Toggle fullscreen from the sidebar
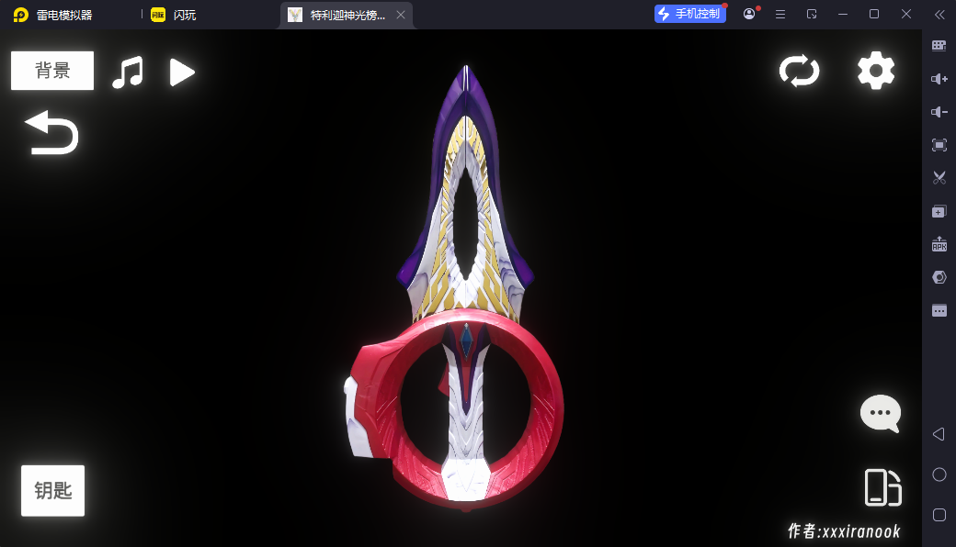Viewport: 956px width, 547px height. 939,145
